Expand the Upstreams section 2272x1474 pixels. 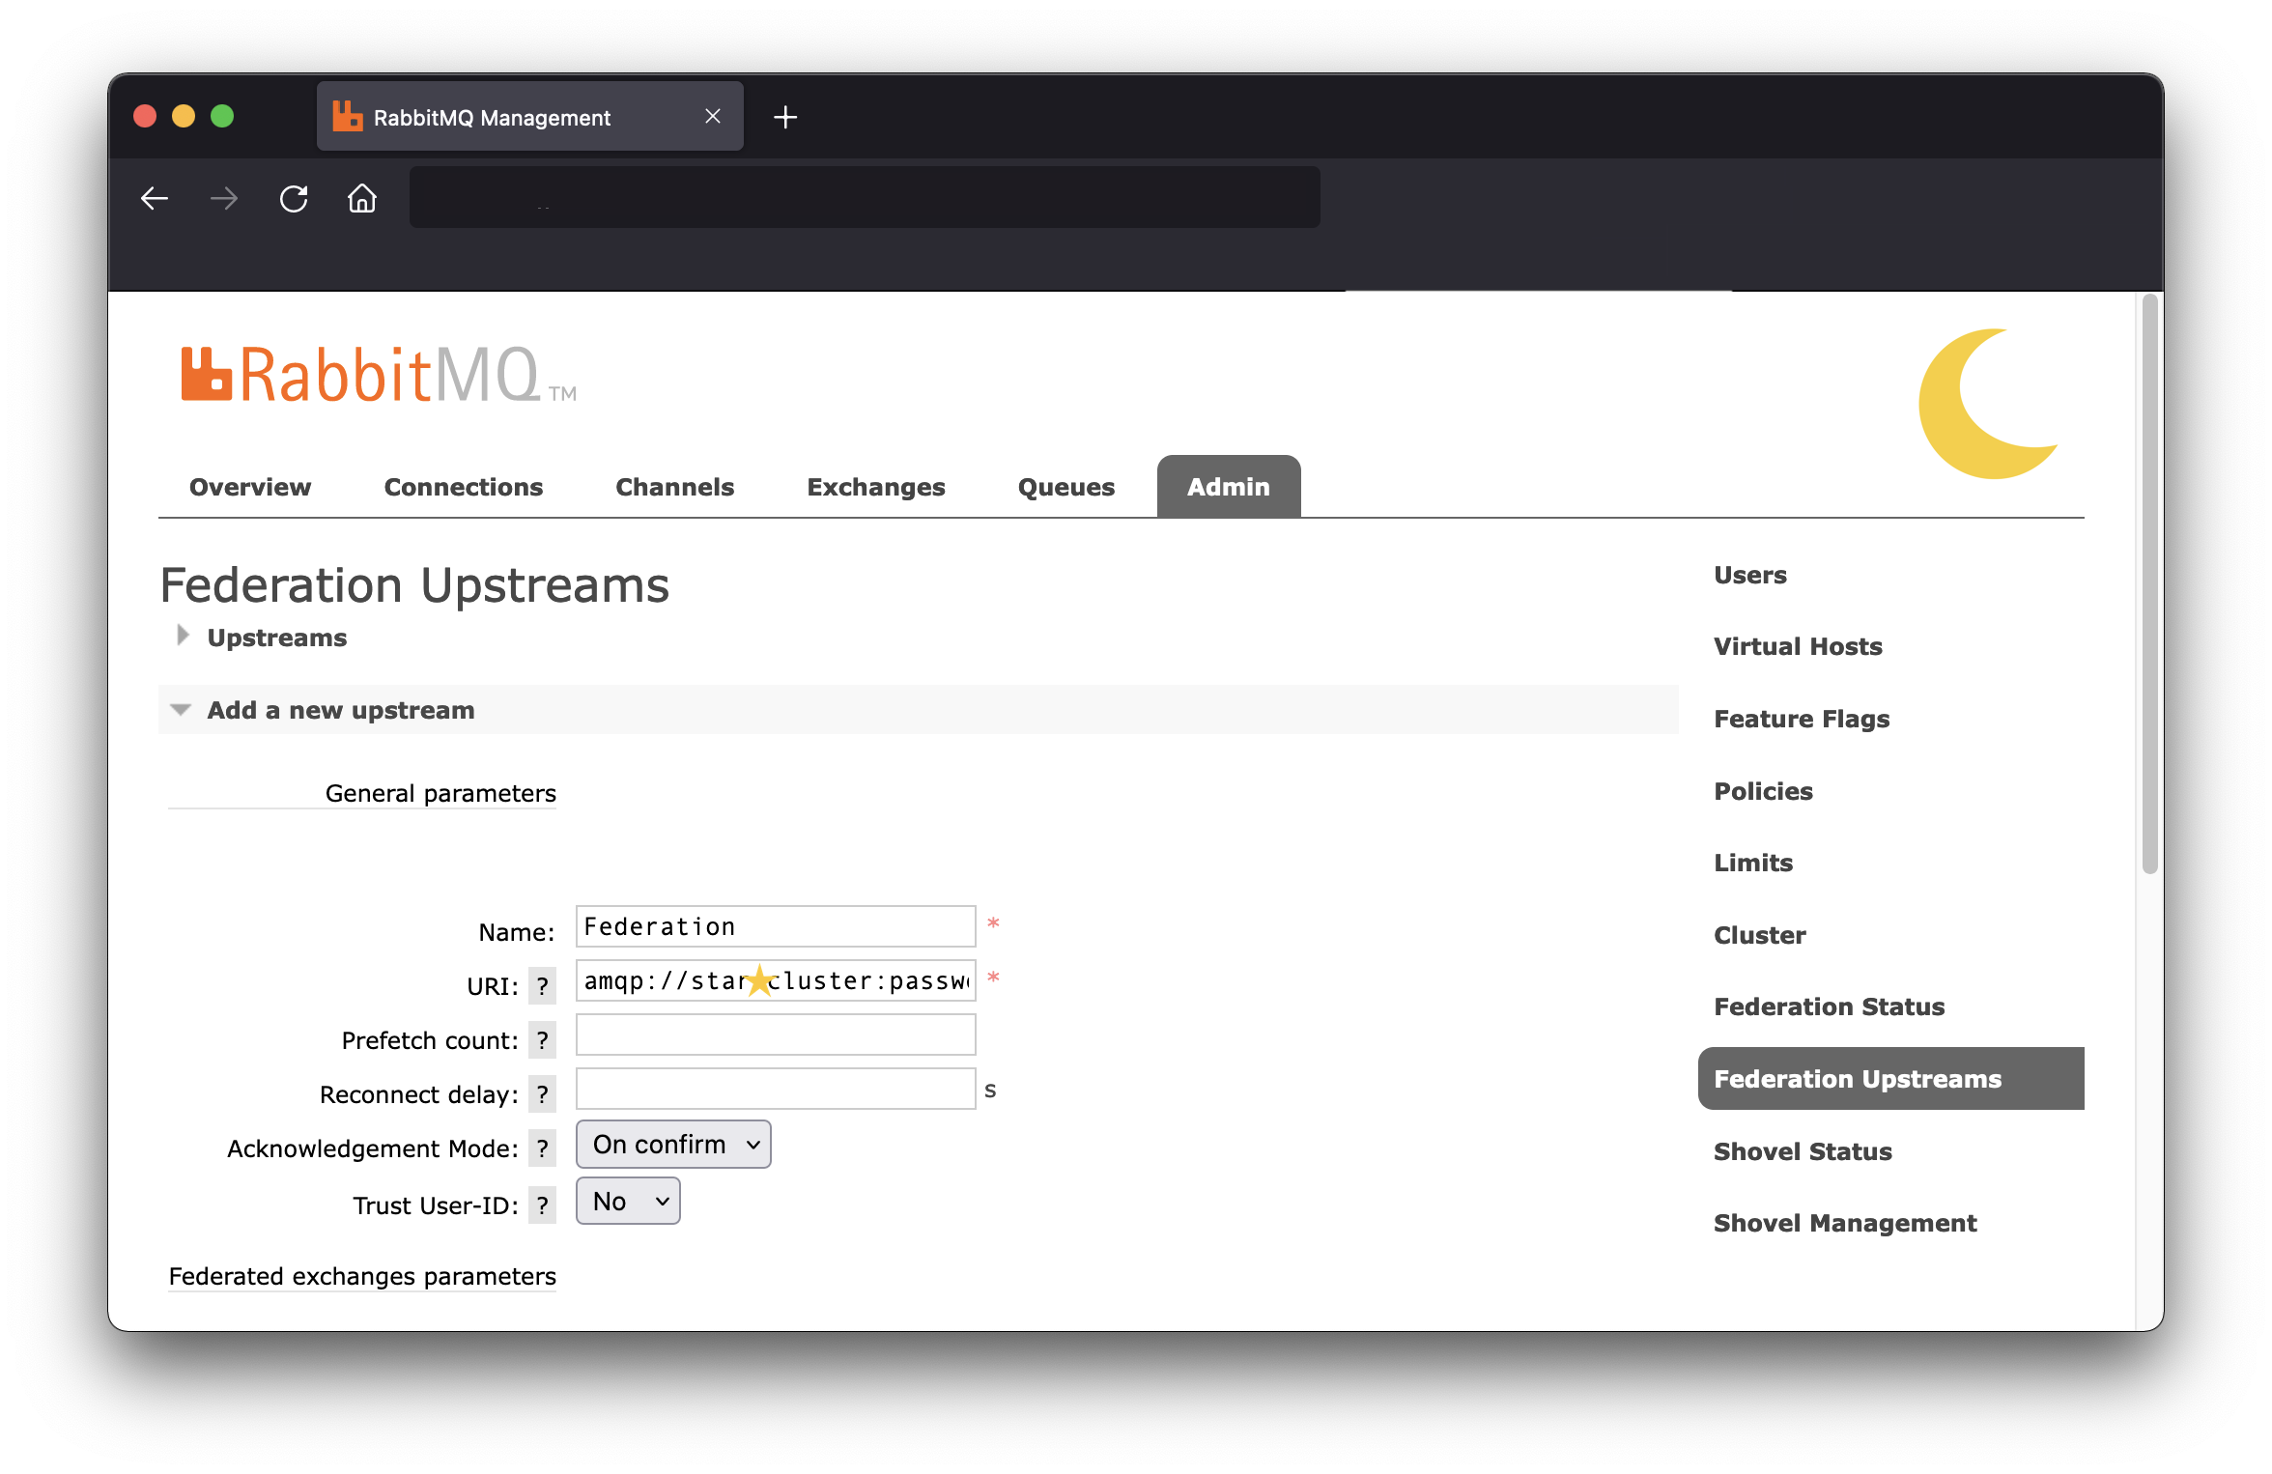(276, 638)
